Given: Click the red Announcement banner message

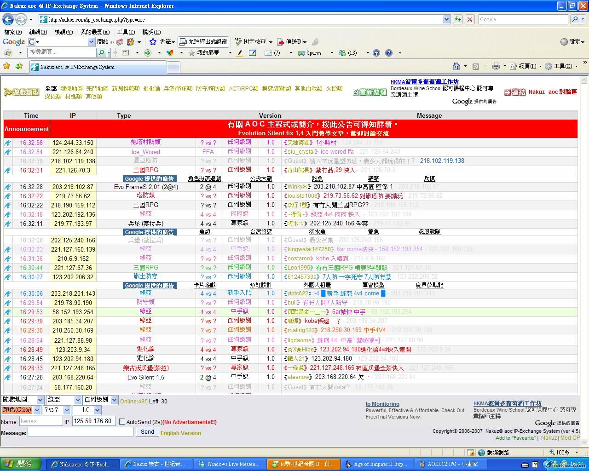Looking at the screenshot, I should coord(313,129).
